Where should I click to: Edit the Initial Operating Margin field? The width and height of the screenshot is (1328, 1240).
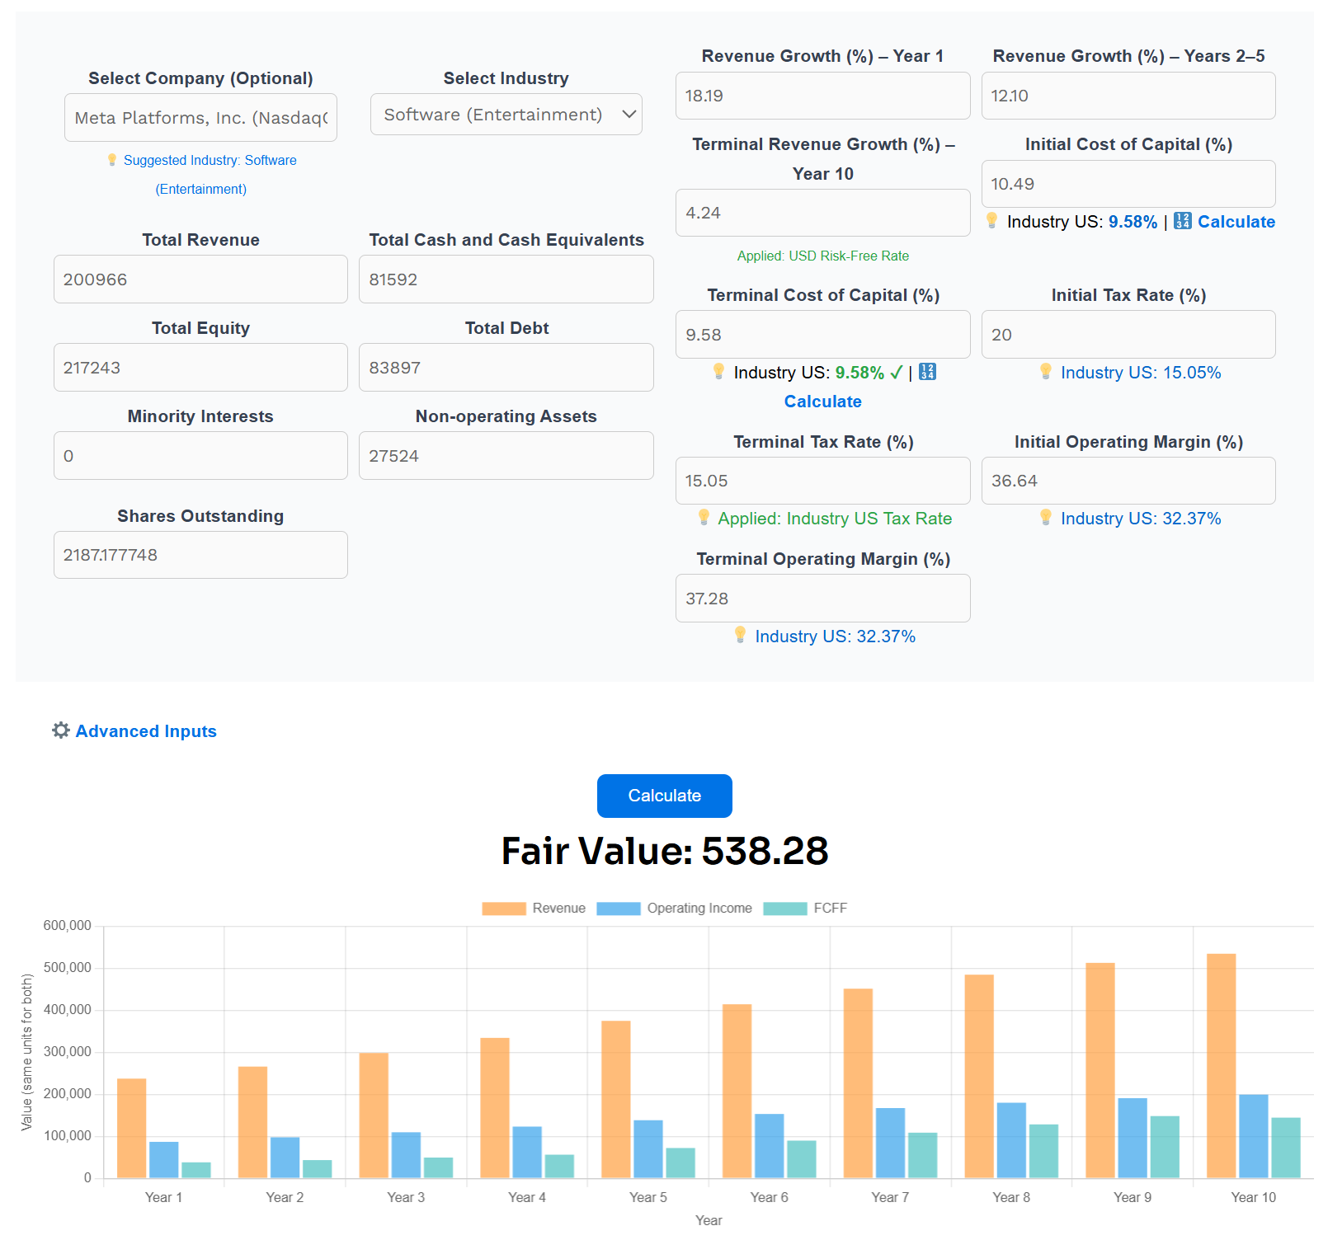1128,481
